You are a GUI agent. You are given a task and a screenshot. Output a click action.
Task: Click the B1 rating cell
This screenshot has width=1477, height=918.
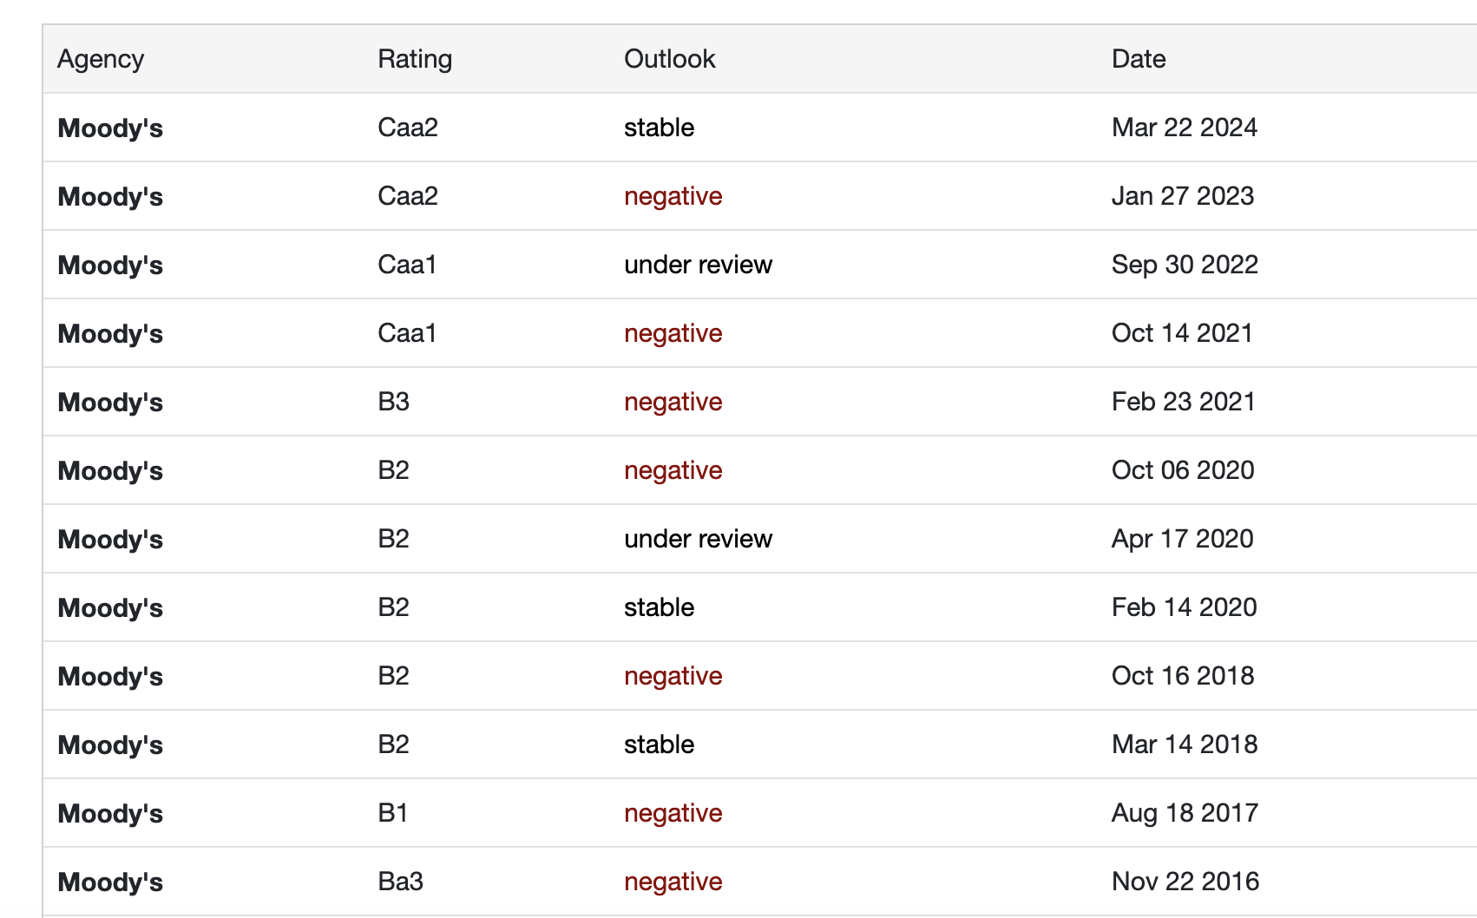click(x=393, y=813)
